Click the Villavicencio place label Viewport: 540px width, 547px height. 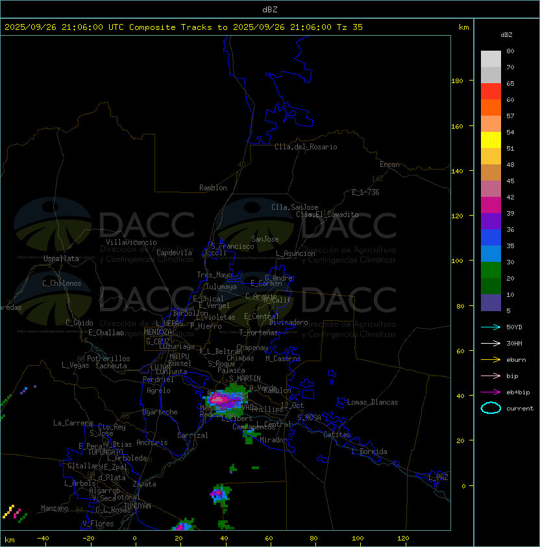pyautogui.click(x=131, y=242)
